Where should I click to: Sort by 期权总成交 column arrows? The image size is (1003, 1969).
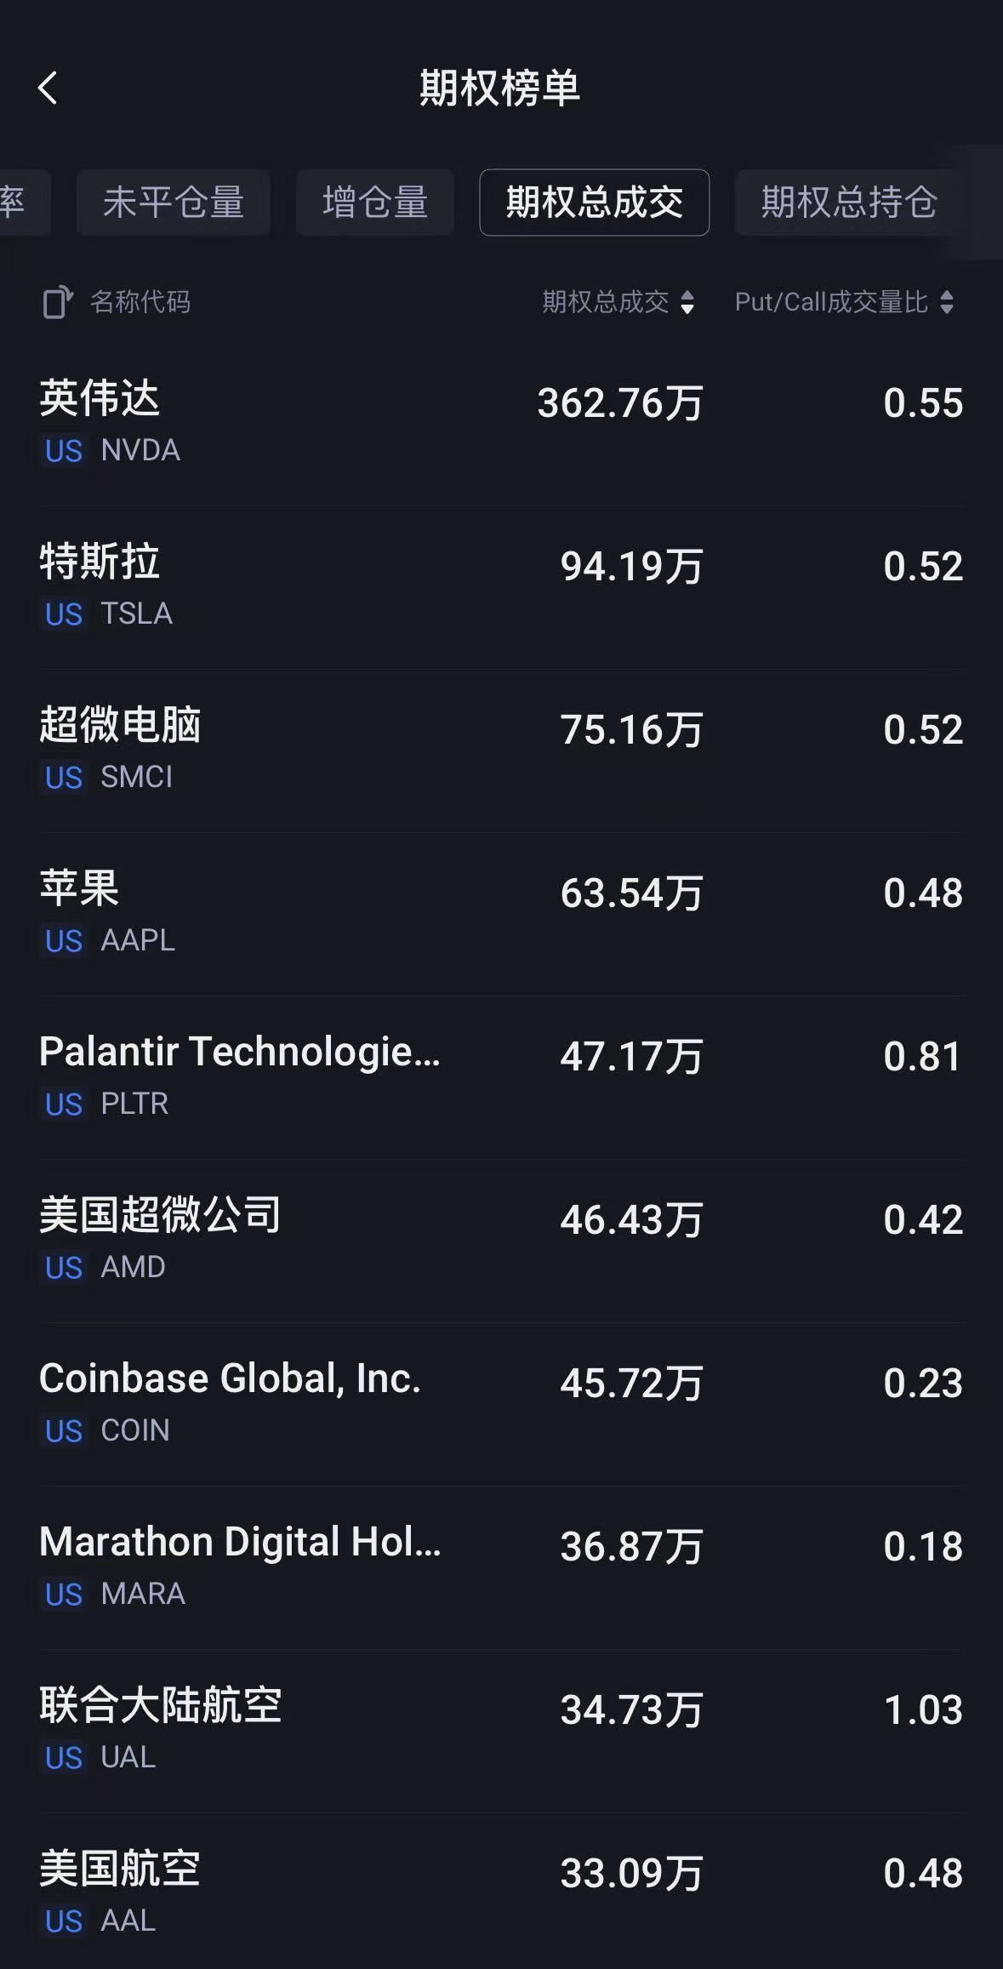tap(687, 303)
